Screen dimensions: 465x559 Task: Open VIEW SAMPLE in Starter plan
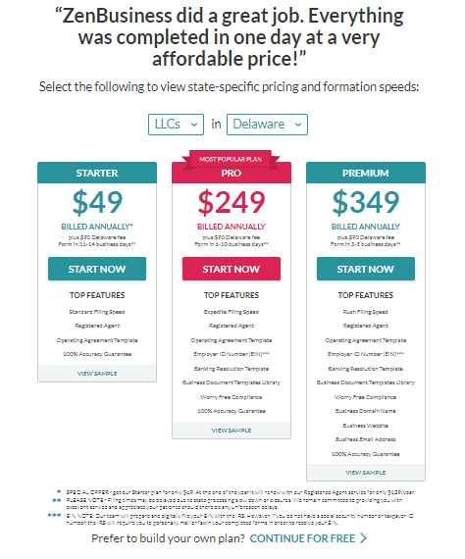pos(97,374)
